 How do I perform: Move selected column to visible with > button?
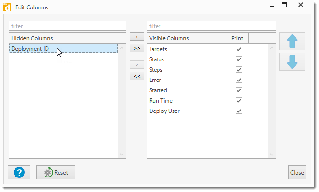[x=137, y=37]
